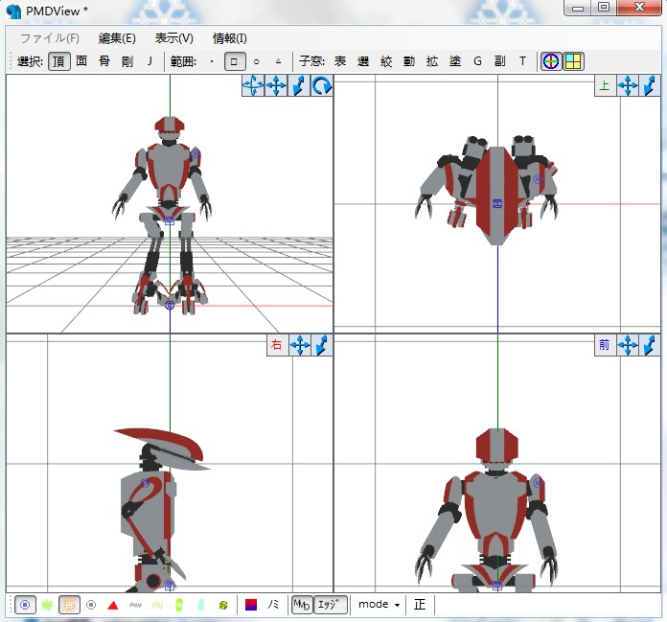Click the pan arrows icon in the 右 view
This screenshot has width=667, height=622.
300,345
